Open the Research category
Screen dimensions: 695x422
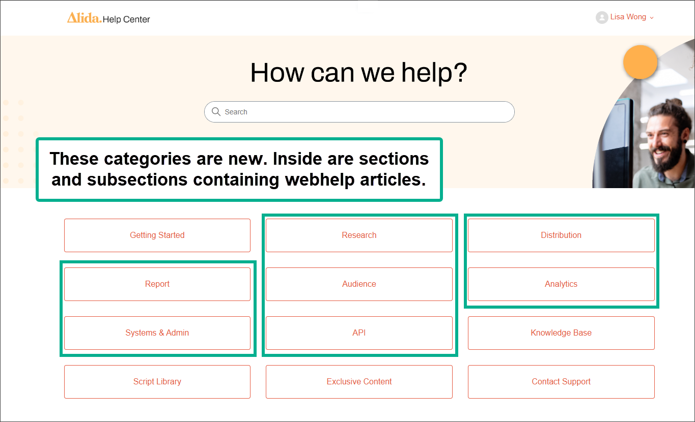pos(359,235)
